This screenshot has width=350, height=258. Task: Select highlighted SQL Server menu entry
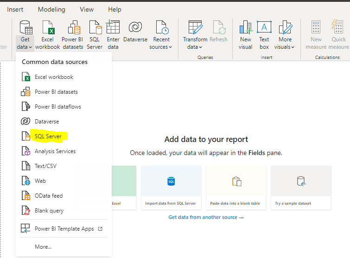pos(64,136)
